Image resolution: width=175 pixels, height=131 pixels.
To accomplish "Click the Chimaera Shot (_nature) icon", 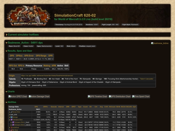I will coord(13,125).
